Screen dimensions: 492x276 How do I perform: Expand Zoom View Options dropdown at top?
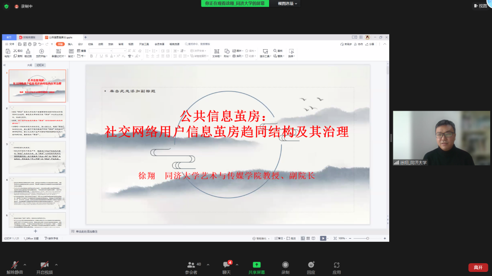287,4
